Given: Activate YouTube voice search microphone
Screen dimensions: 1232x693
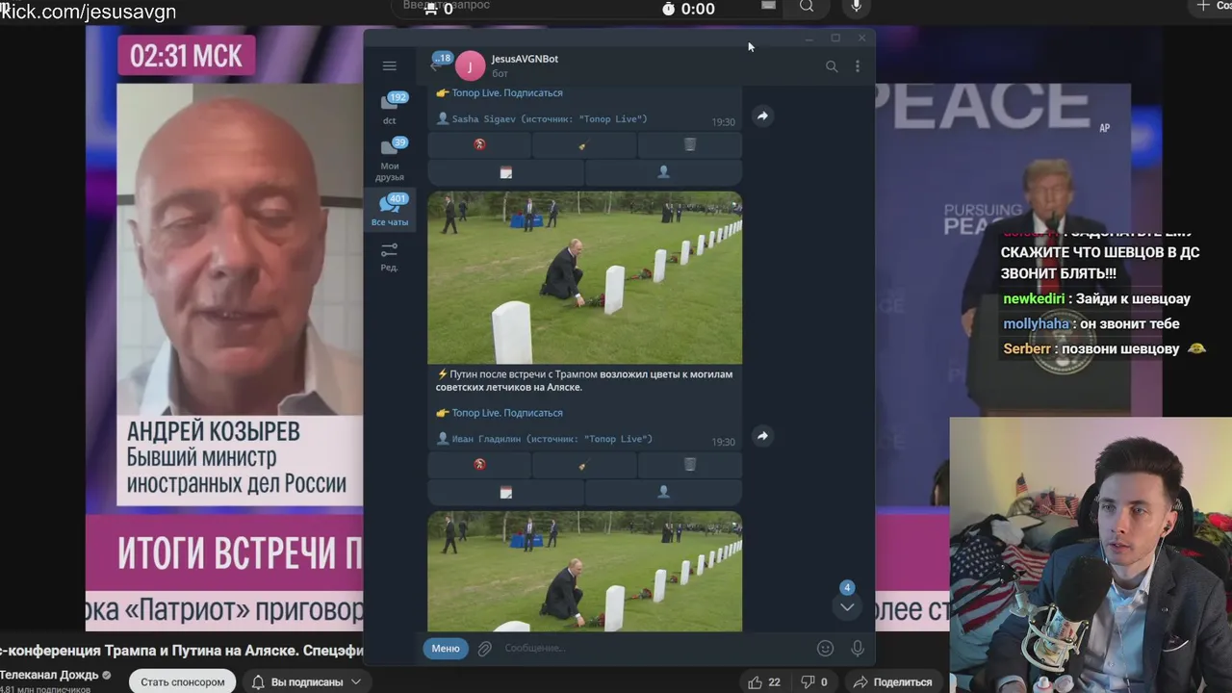Looking at the screenshot, I should pos(856,7).
